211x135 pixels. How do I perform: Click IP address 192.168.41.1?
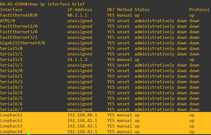tap(82, 121)
